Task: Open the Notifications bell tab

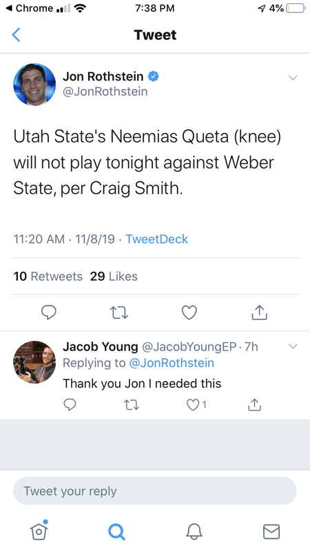Action: tap(194, 531)
